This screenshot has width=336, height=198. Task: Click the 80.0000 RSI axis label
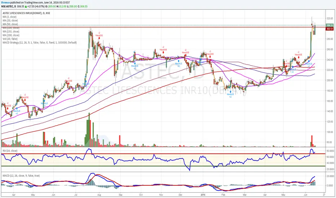pos(330,151)
